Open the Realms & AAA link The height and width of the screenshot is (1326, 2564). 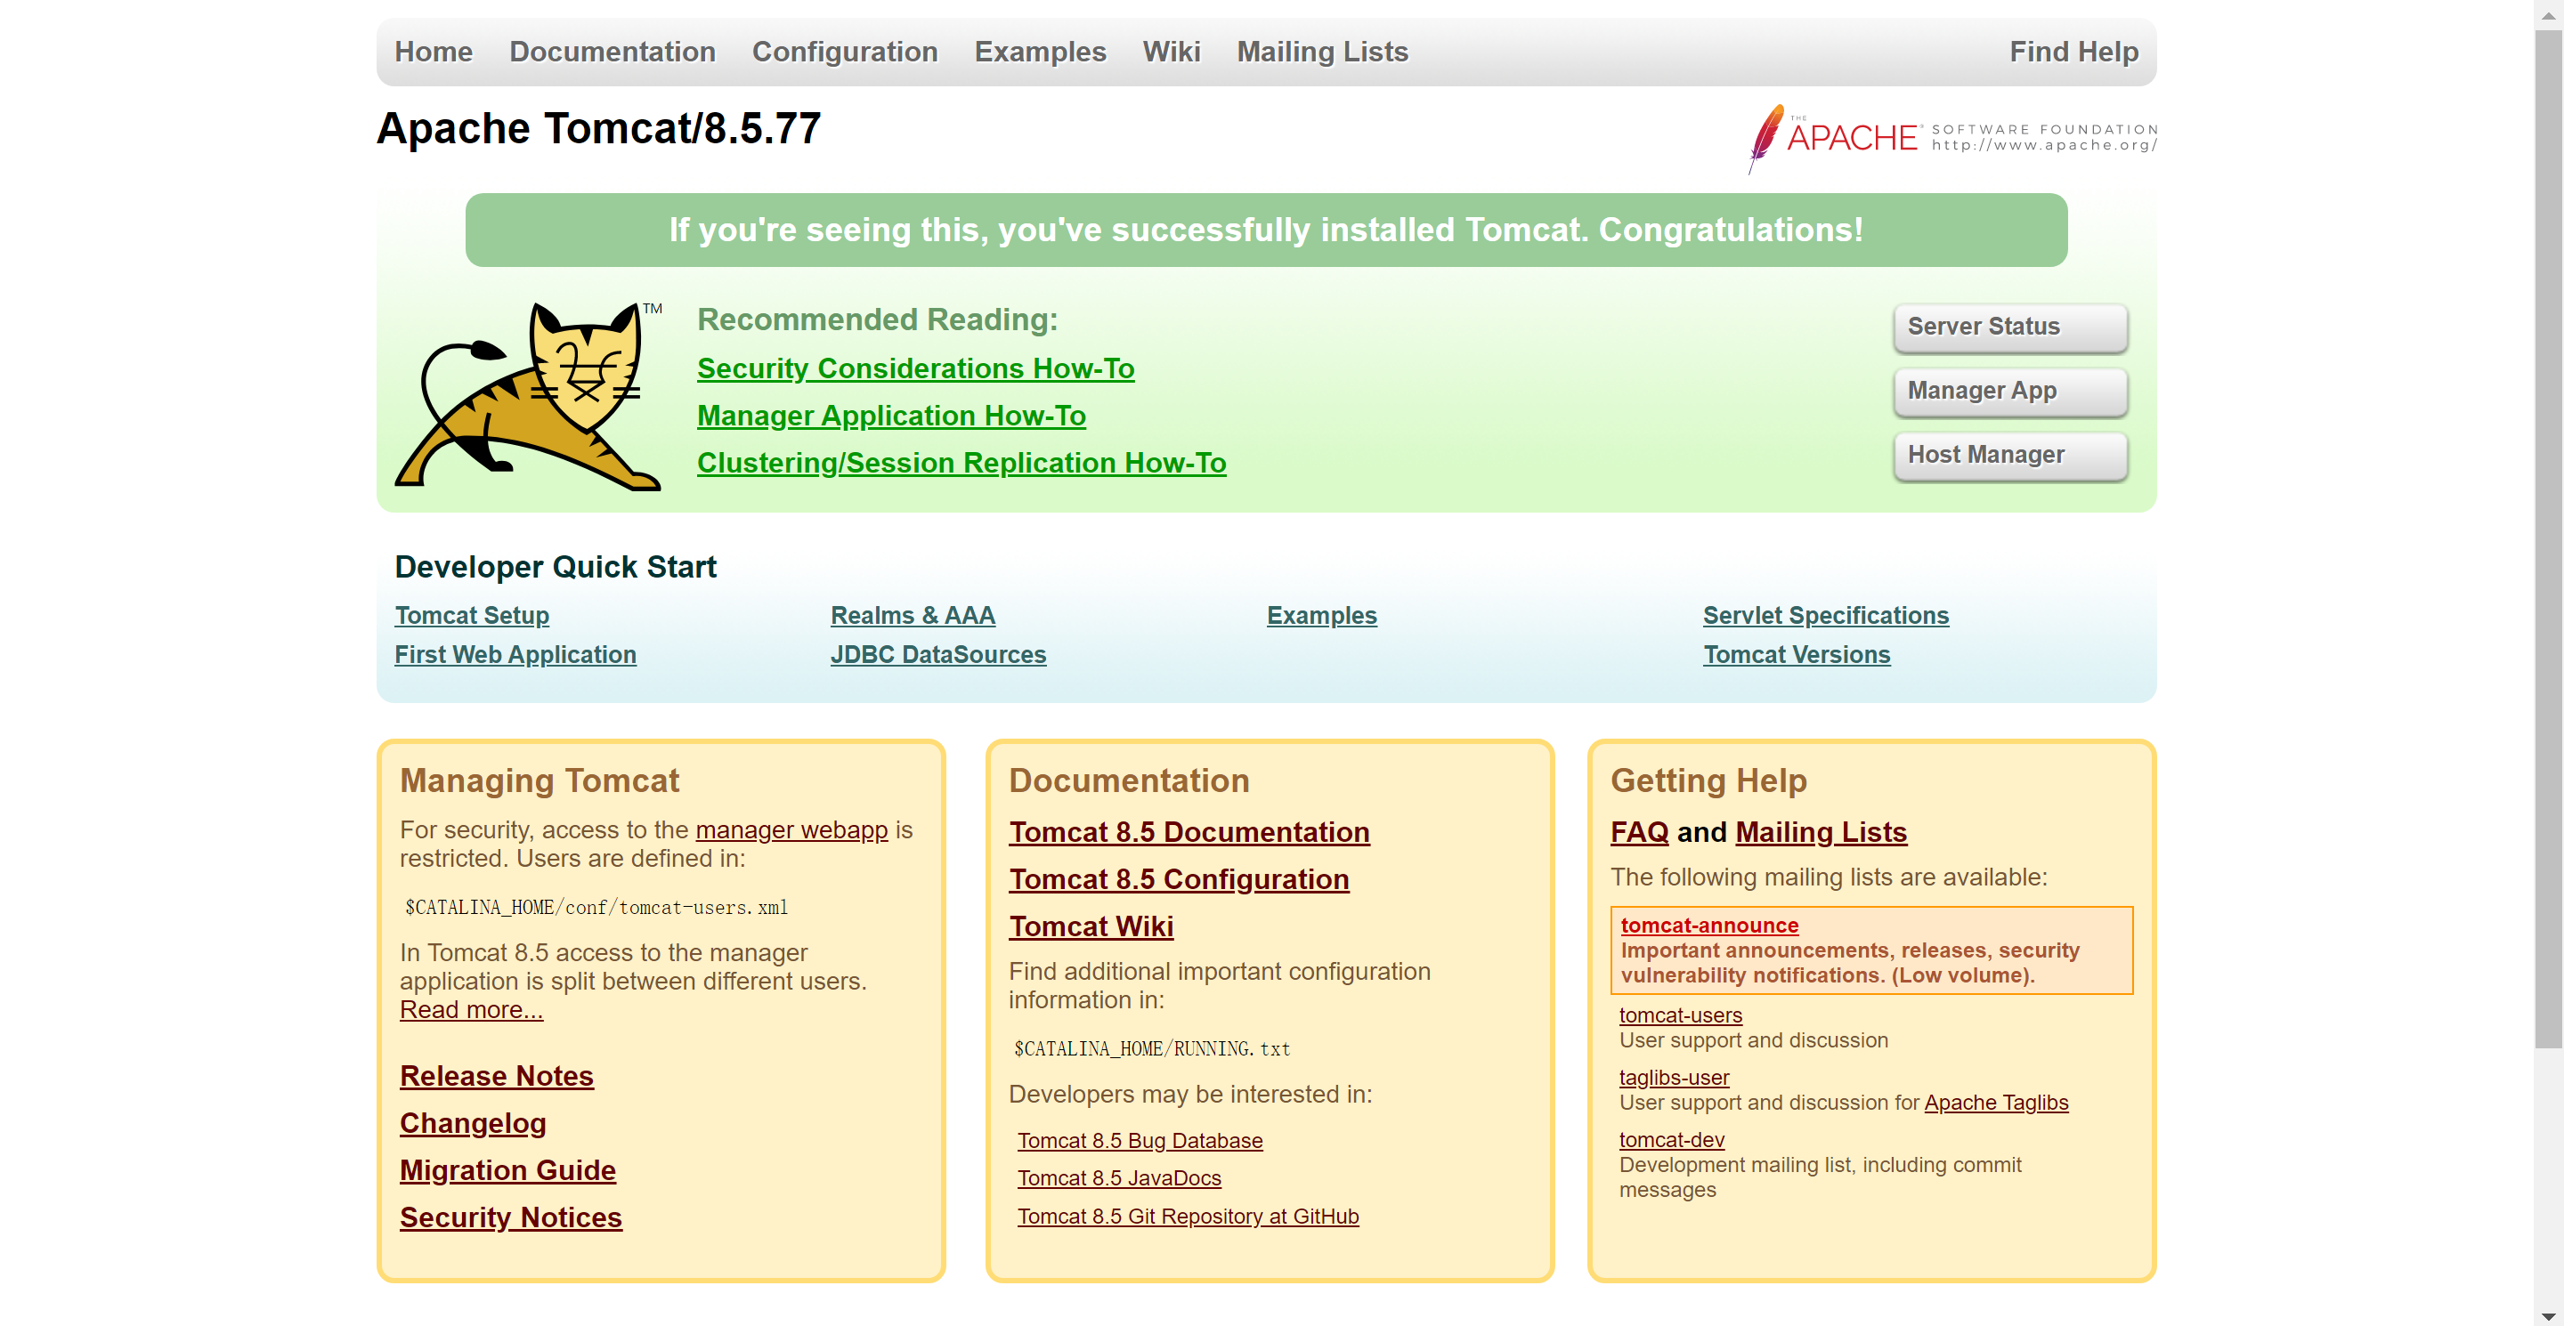click(x=913, y=615)
